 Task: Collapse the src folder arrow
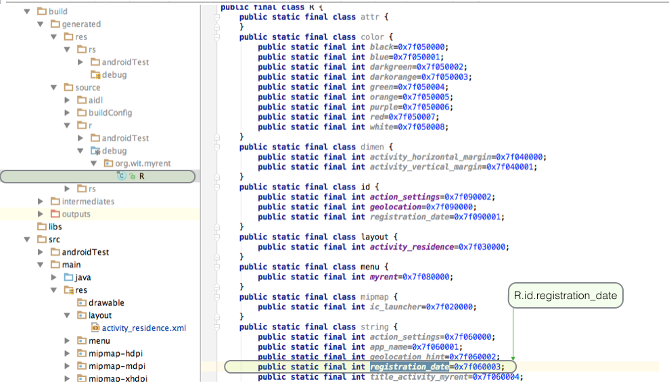point(27,240)
